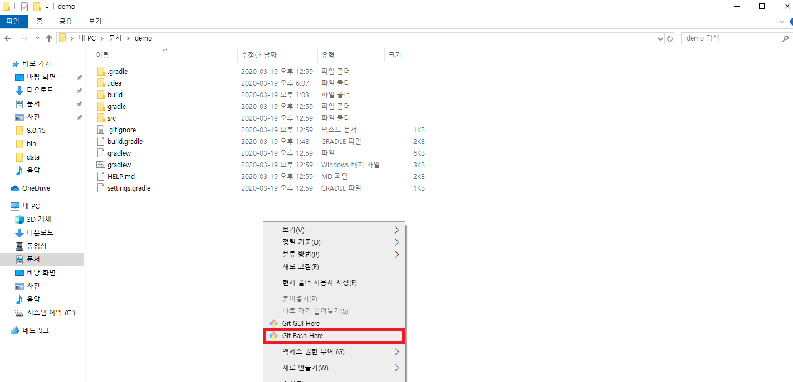The height and width of the screenshot is (382, 793).
Task: Select 내 PC in the navigation pane
Action: point(31,206)
